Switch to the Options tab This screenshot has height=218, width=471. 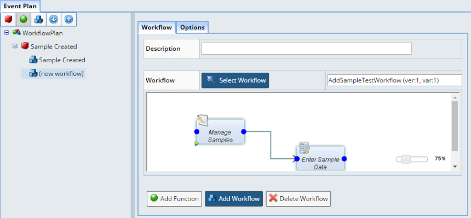tap(192, 27)
